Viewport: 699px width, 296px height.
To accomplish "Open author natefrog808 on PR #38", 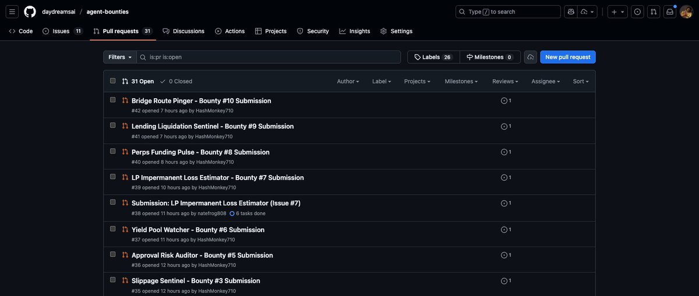I will pyautogui.click(x=212, y=213).
